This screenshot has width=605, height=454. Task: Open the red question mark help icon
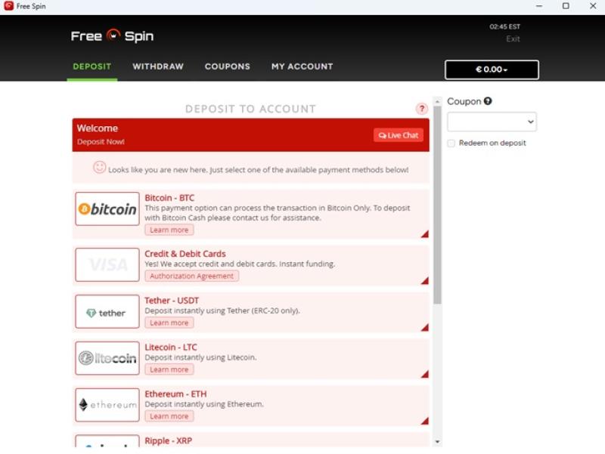coord(422,109)
